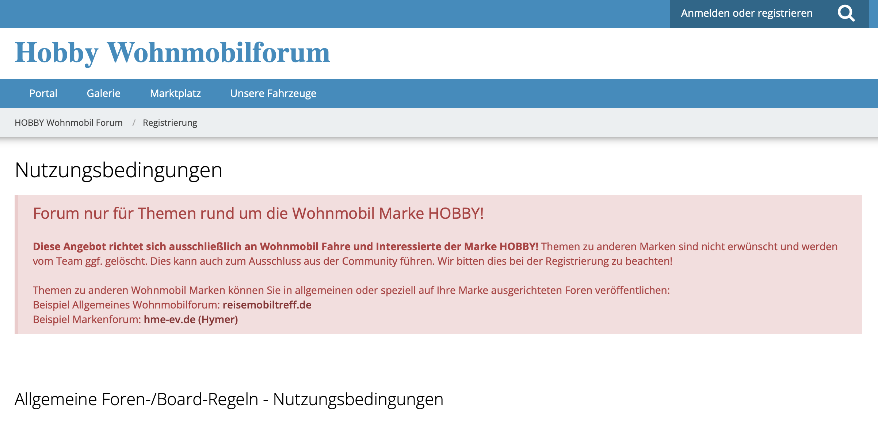The height and width of the screenshot is (423, 878).
Task: Click the line Themen zu anderen Wohnmobil Marken
Action: coord(351,290)
